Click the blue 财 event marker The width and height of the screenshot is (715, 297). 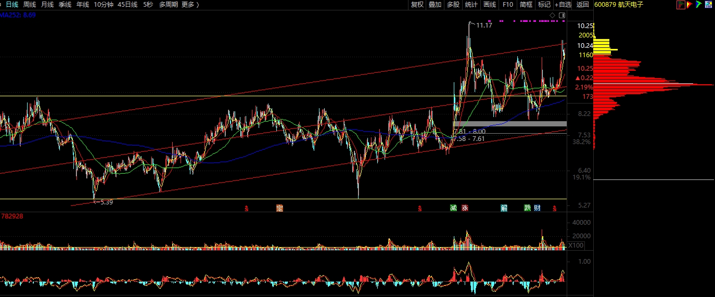pyautogui.click(x=537, y=208)
